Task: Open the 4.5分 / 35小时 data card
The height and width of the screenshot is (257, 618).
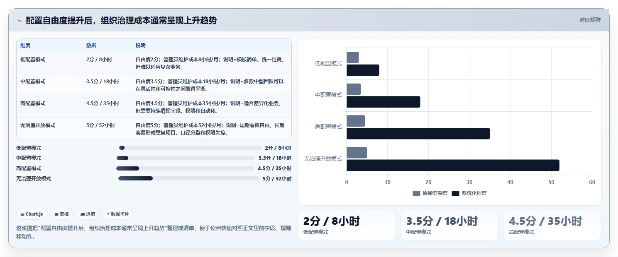Action: (552, 225)
